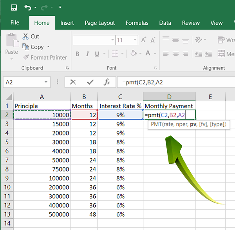
Task: Confirm the formula with the checkmark
Action: pos(90,82)
